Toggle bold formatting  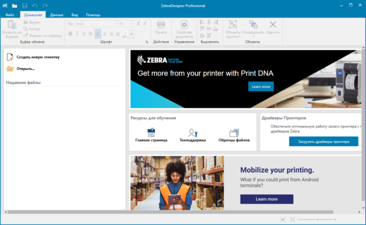[x=70, y=34]
